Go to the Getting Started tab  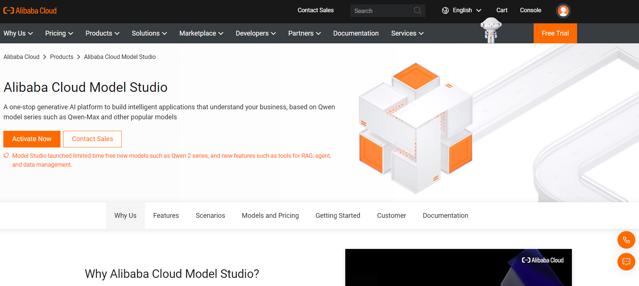[338, 216]
